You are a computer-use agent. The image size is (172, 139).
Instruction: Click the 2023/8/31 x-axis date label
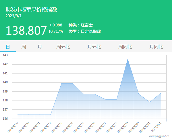pos(145,128)
